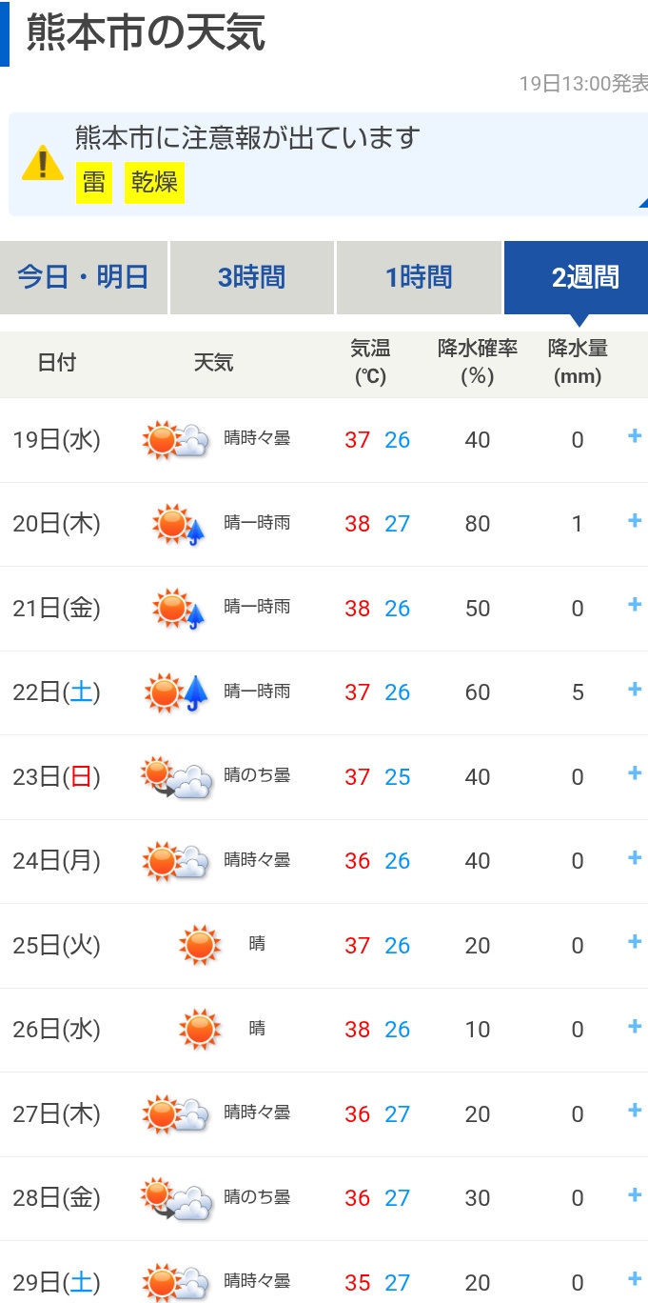Open the 雷 warning label
The image size is (648, 1303).
point(93,182)
